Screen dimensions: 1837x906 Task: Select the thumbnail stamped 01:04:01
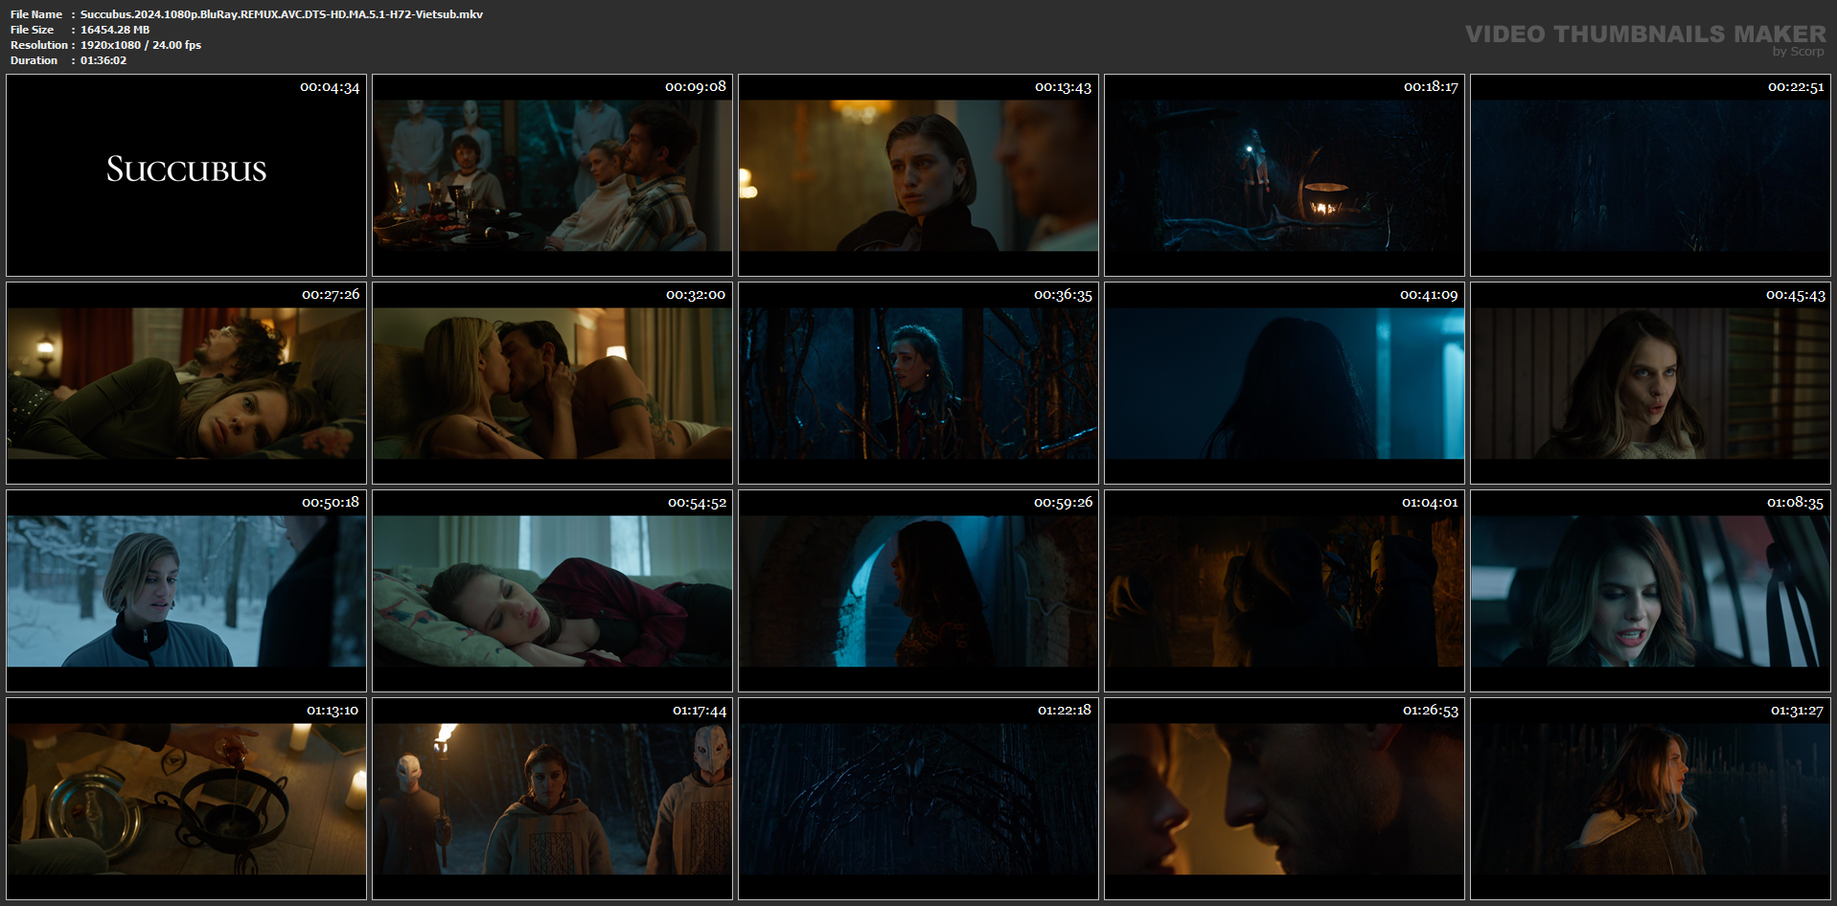click(1284, 591)
